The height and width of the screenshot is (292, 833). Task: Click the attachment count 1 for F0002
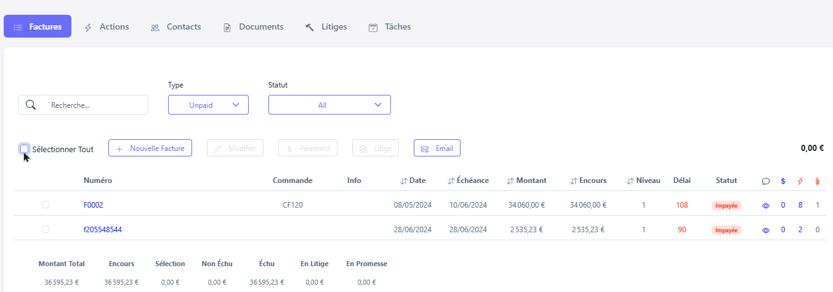817,205
